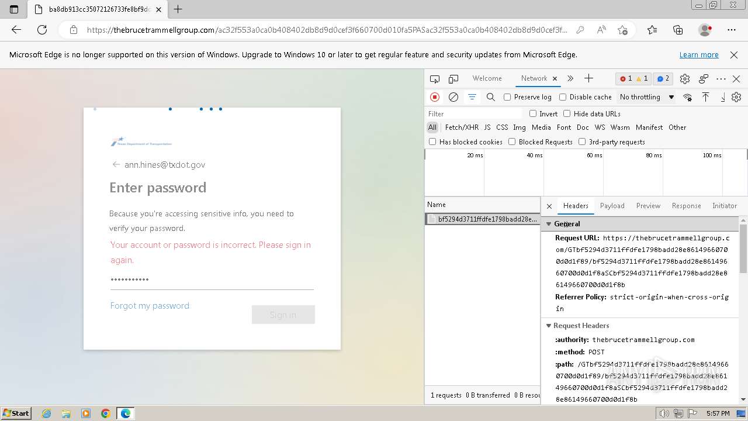Screen dimensions: 748x421
Task: Add this page to favorites
Action: click(622, 30)
